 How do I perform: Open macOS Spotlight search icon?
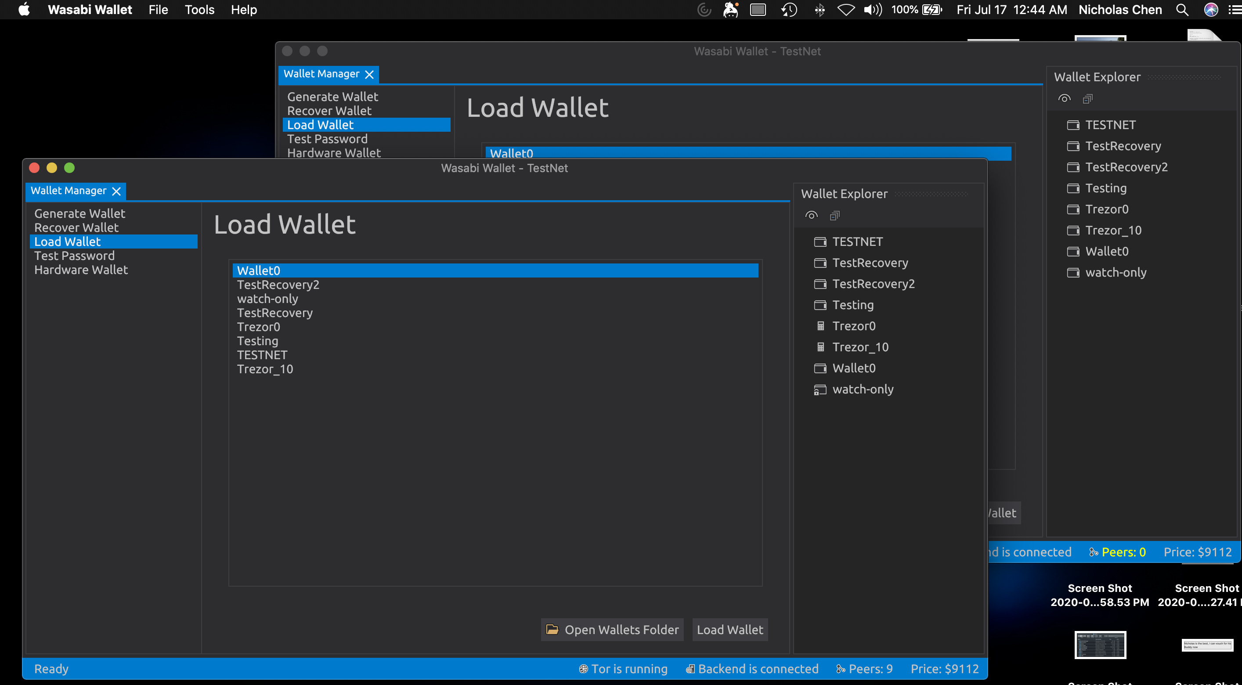coord(1182,10)
